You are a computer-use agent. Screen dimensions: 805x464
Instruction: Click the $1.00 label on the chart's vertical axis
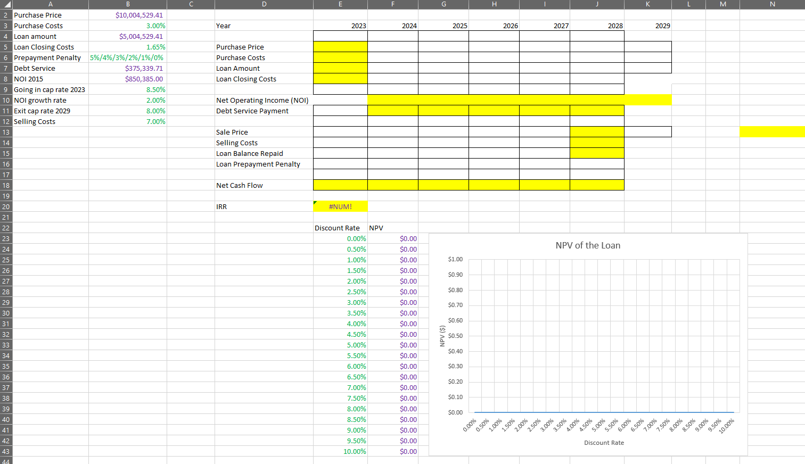[x=455, y=259]
